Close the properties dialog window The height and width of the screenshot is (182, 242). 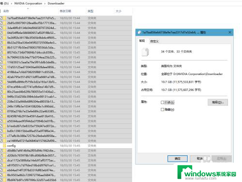[230, 32]
